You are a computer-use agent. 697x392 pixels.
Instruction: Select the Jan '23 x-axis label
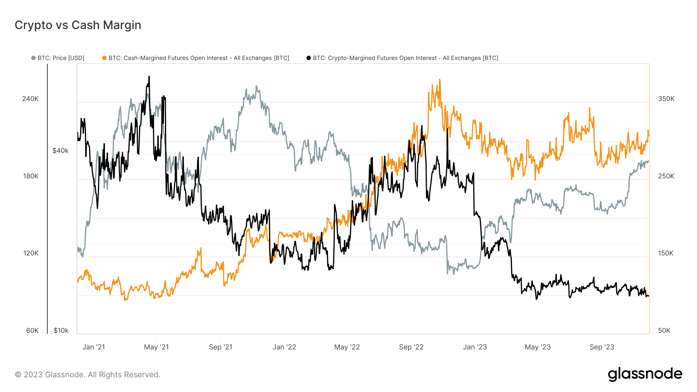(x=475, y=347)
